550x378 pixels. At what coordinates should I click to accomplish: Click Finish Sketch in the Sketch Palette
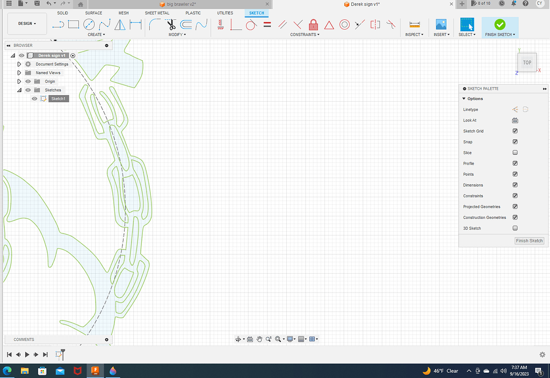click(529, 240)
